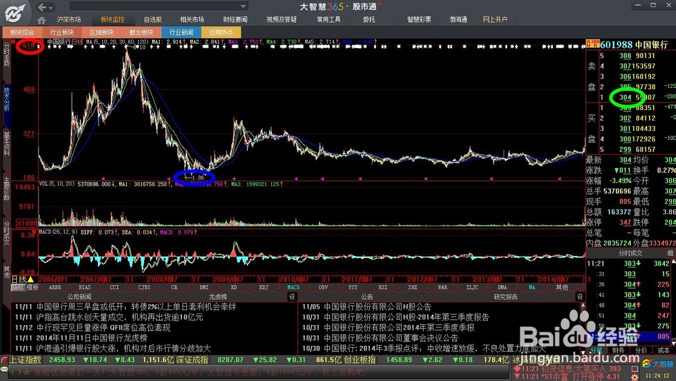
Task: Select the 公司新闻 tab
Action: 79,297
